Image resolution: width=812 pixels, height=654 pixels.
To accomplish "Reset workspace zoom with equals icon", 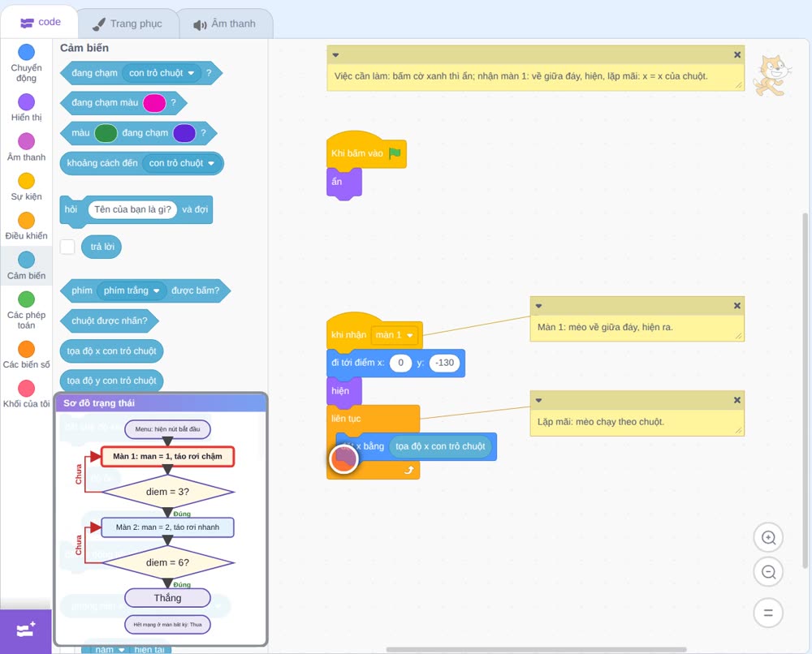I will click(x=768, y=613).
